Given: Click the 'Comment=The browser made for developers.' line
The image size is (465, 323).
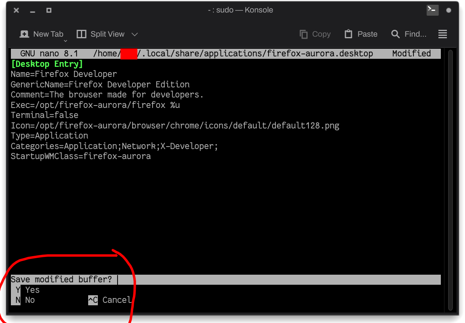Looking at the screenshot, I should click(107, 95).
